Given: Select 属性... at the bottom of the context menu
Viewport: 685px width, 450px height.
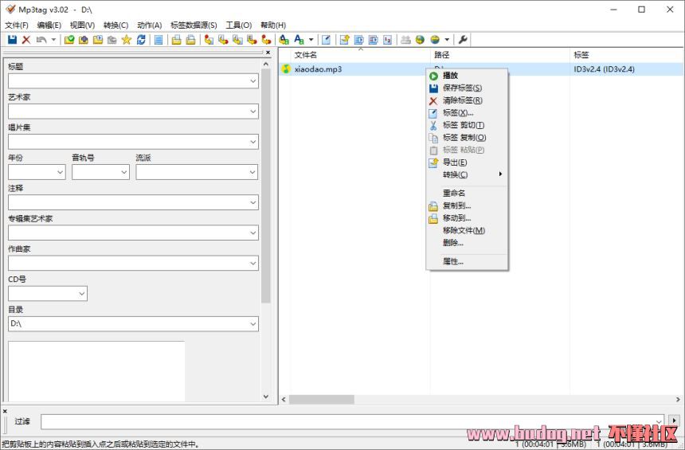Looking at the screenshot, I should tap(452, 261).
